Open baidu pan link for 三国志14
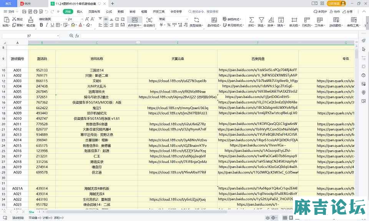369x221 pixels. tap(258, 70)
